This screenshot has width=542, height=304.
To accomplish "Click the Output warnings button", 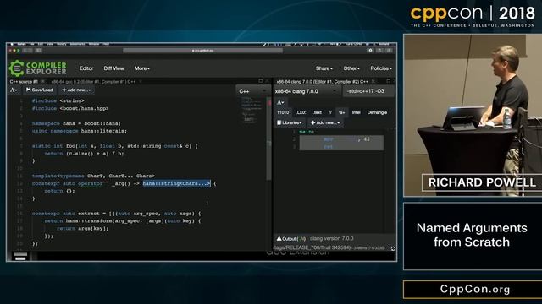I will click(x=291, y=238).
